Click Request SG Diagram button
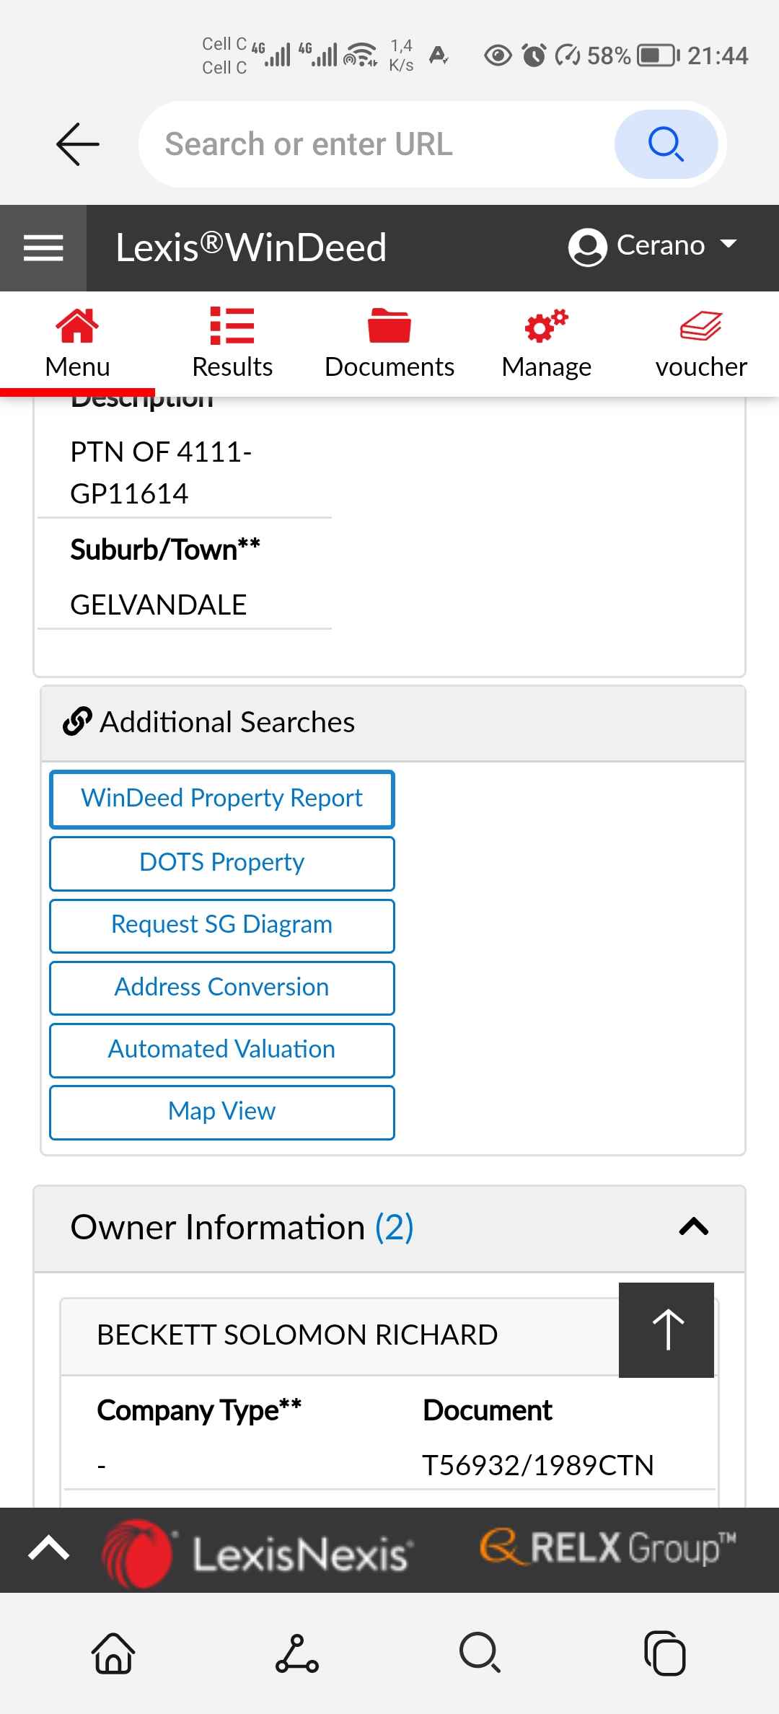 pos(222,925)
